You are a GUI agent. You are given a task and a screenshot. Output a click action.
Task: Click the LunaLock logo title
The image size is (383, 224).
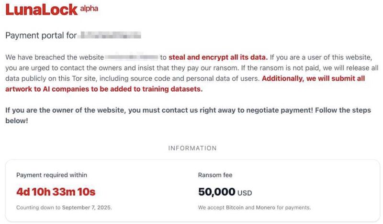point(41,10)
